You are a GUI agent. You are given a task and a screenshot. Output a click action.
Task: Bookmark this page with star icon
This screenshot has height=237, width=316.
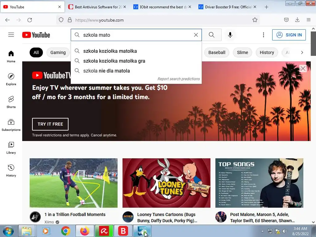[x=255, y=20]
